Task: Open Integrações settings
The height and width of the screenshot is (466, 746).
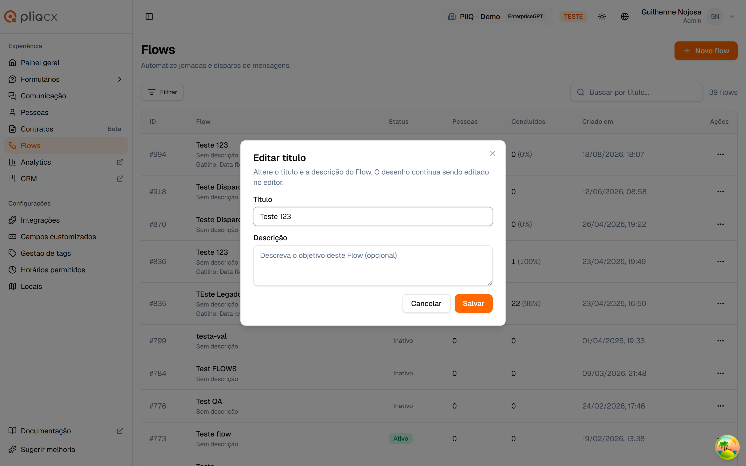Action: (66, 220)
